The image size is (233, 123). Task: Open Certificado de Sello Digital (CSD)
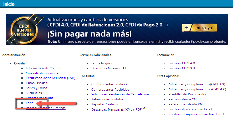pos(50,78)
